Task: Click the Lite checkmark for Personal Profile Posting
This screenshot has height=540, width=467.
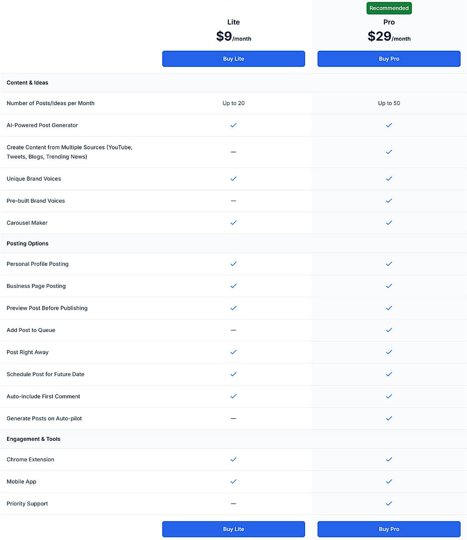Action: (233, 264)
